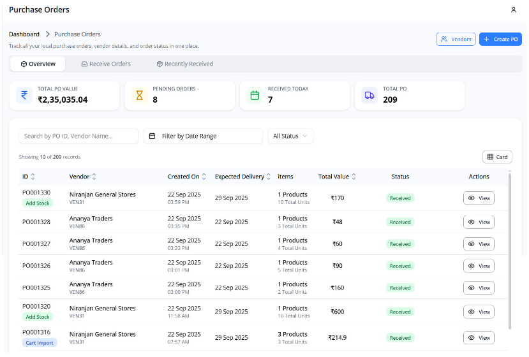Click the calendar Received Today icon
This screenshot has width=529, height=357.
coord(255,96)
